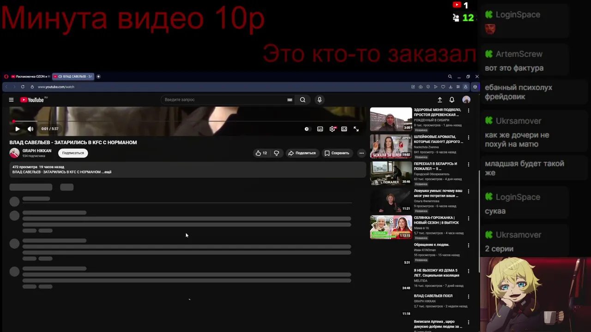The height and width of the screenshot is (332, 591).
Task: Play the video
Action: point(18,129)
